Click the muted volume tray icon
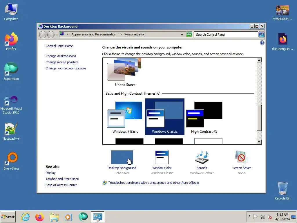Screen dimensions: 297x223 [269, 217]
